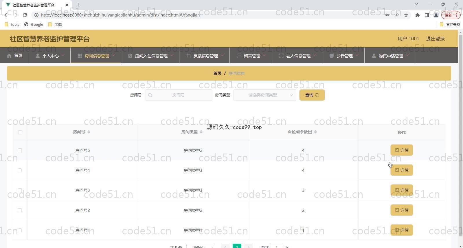Viewport: 463px width, 248px height.
Task: Click the 查询 search button
Action: (312, 95)
